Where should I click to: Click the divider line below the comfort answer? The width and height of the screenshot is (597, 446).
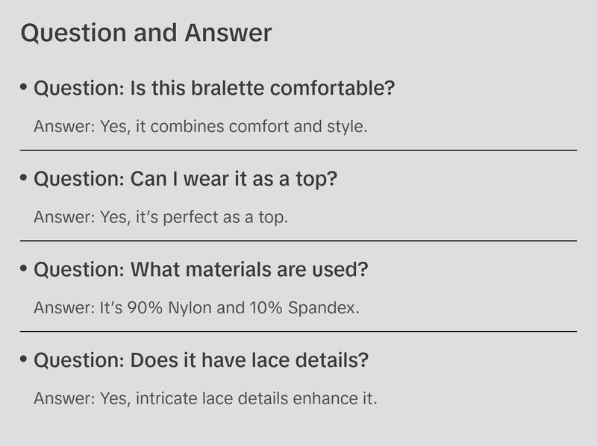pyautogui.click(x=298, y=150)
